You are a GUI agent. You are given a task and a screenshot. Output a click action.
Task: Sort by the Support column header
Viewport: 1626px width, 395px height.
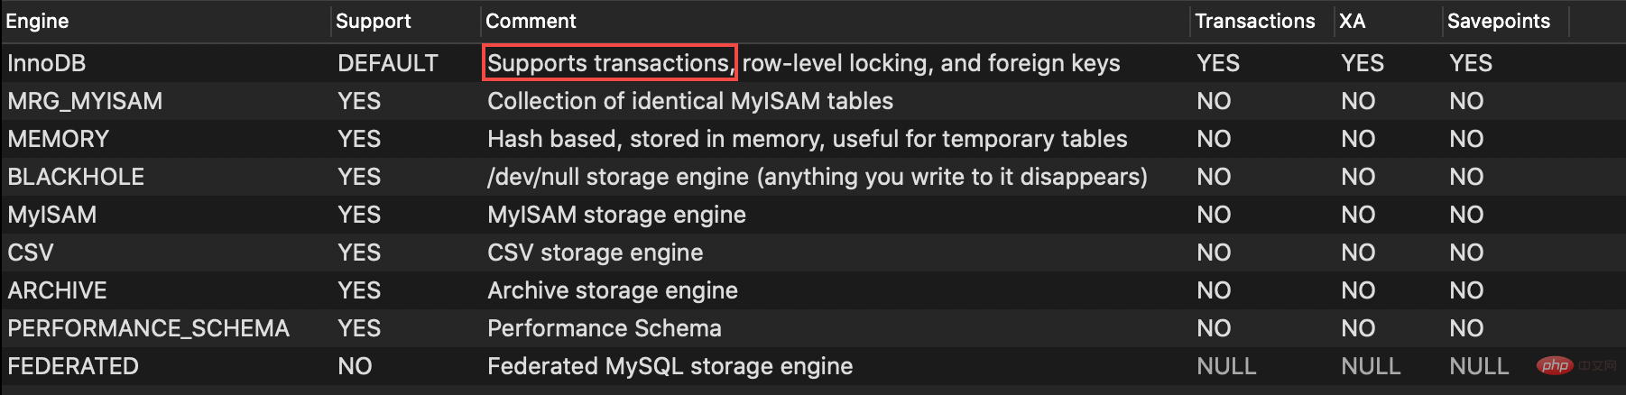click(373, 21)
